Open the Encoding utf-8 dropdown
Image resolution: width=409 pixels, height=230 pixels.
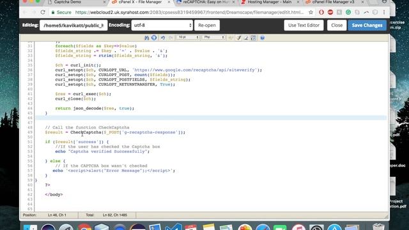pyautogui.click(x=162, y=26)
